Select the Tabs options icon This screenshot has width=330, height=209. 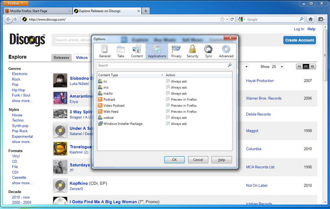click(x=120, y=51)
